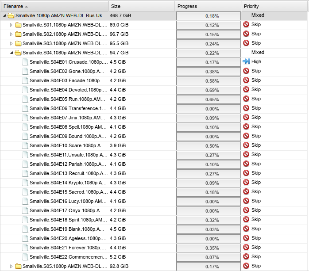Screen dimensions: 309x271
Task: Click the High priority arrow icon for S04E01.Crusade
Action: [x=246, y=61]
